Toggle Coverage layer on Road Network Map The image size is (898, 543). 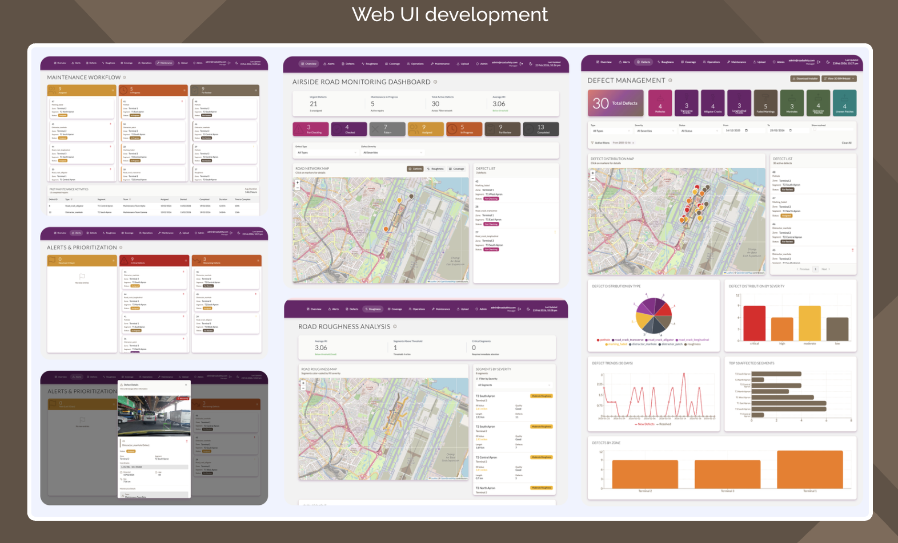[x=456, y=169]
